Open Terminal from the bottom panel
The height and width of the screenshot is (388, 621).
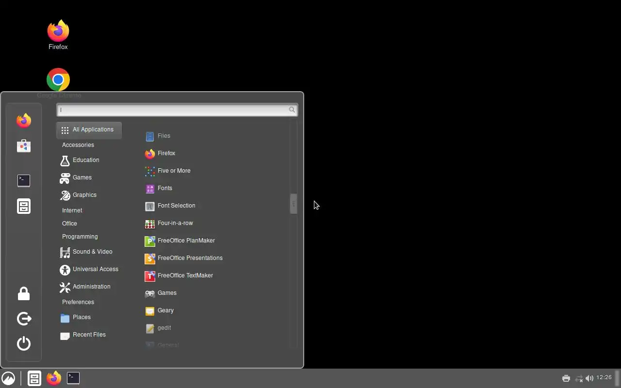coord(73,378)
